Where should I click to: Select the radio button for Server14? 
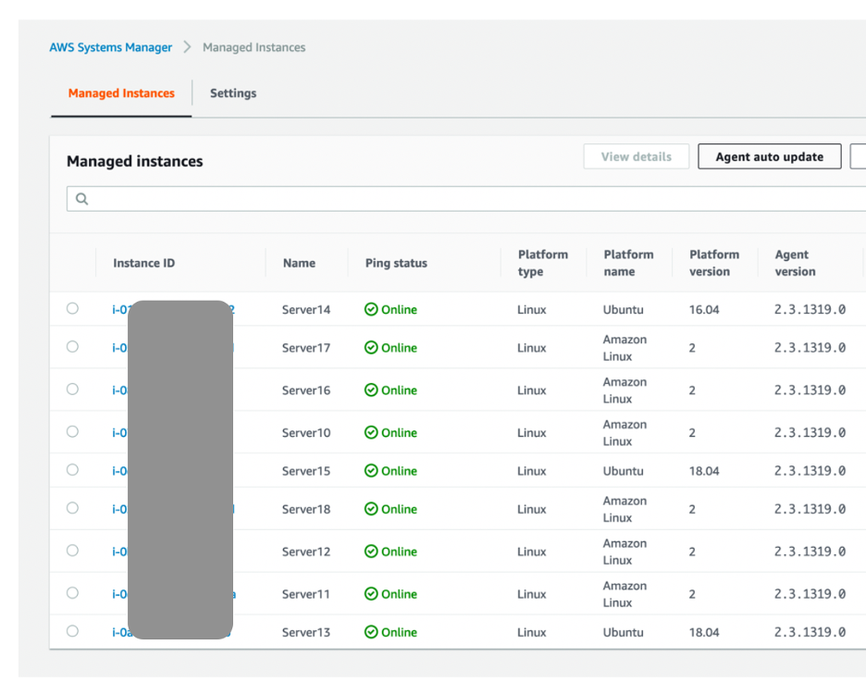tap(72, 308)
